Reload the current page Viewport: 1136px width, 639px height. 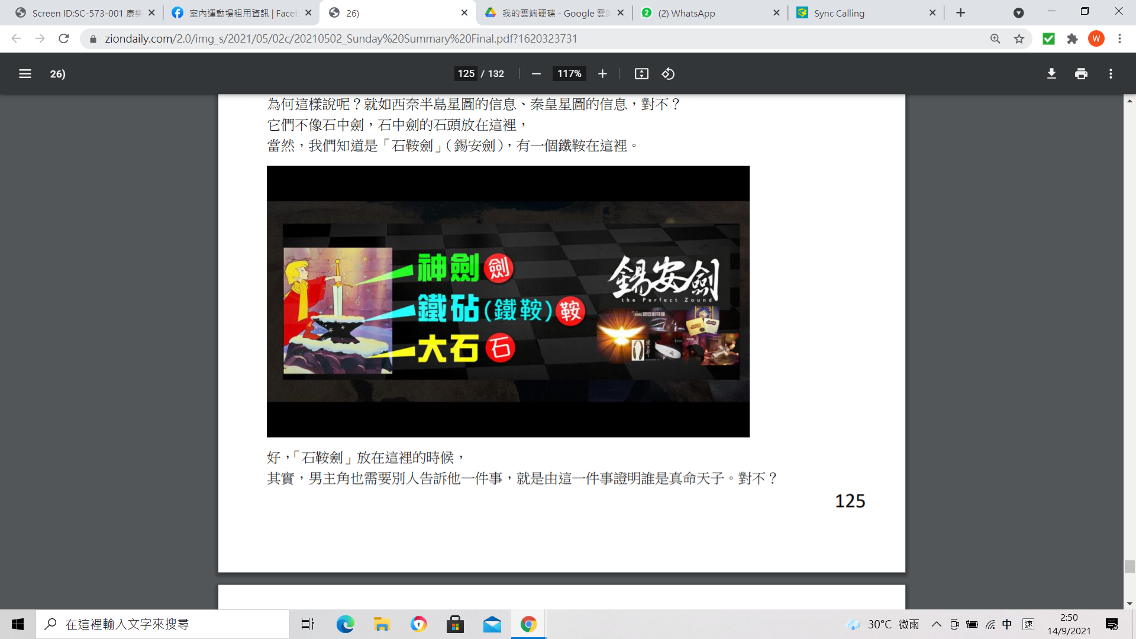(64, 38)
